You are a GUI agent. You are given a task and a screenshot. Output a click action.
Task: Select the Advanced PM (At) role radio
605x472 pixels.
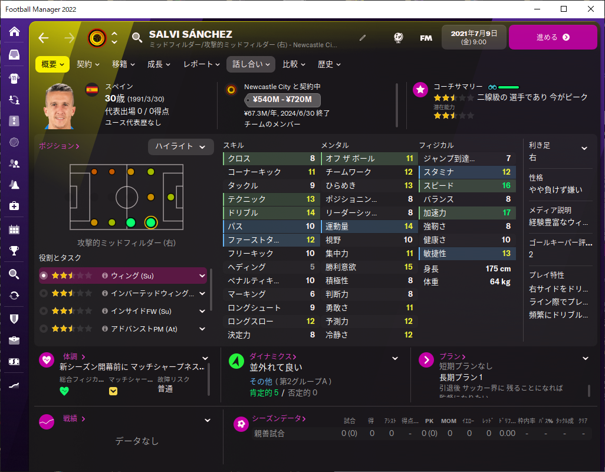click(x=44, y=329)
